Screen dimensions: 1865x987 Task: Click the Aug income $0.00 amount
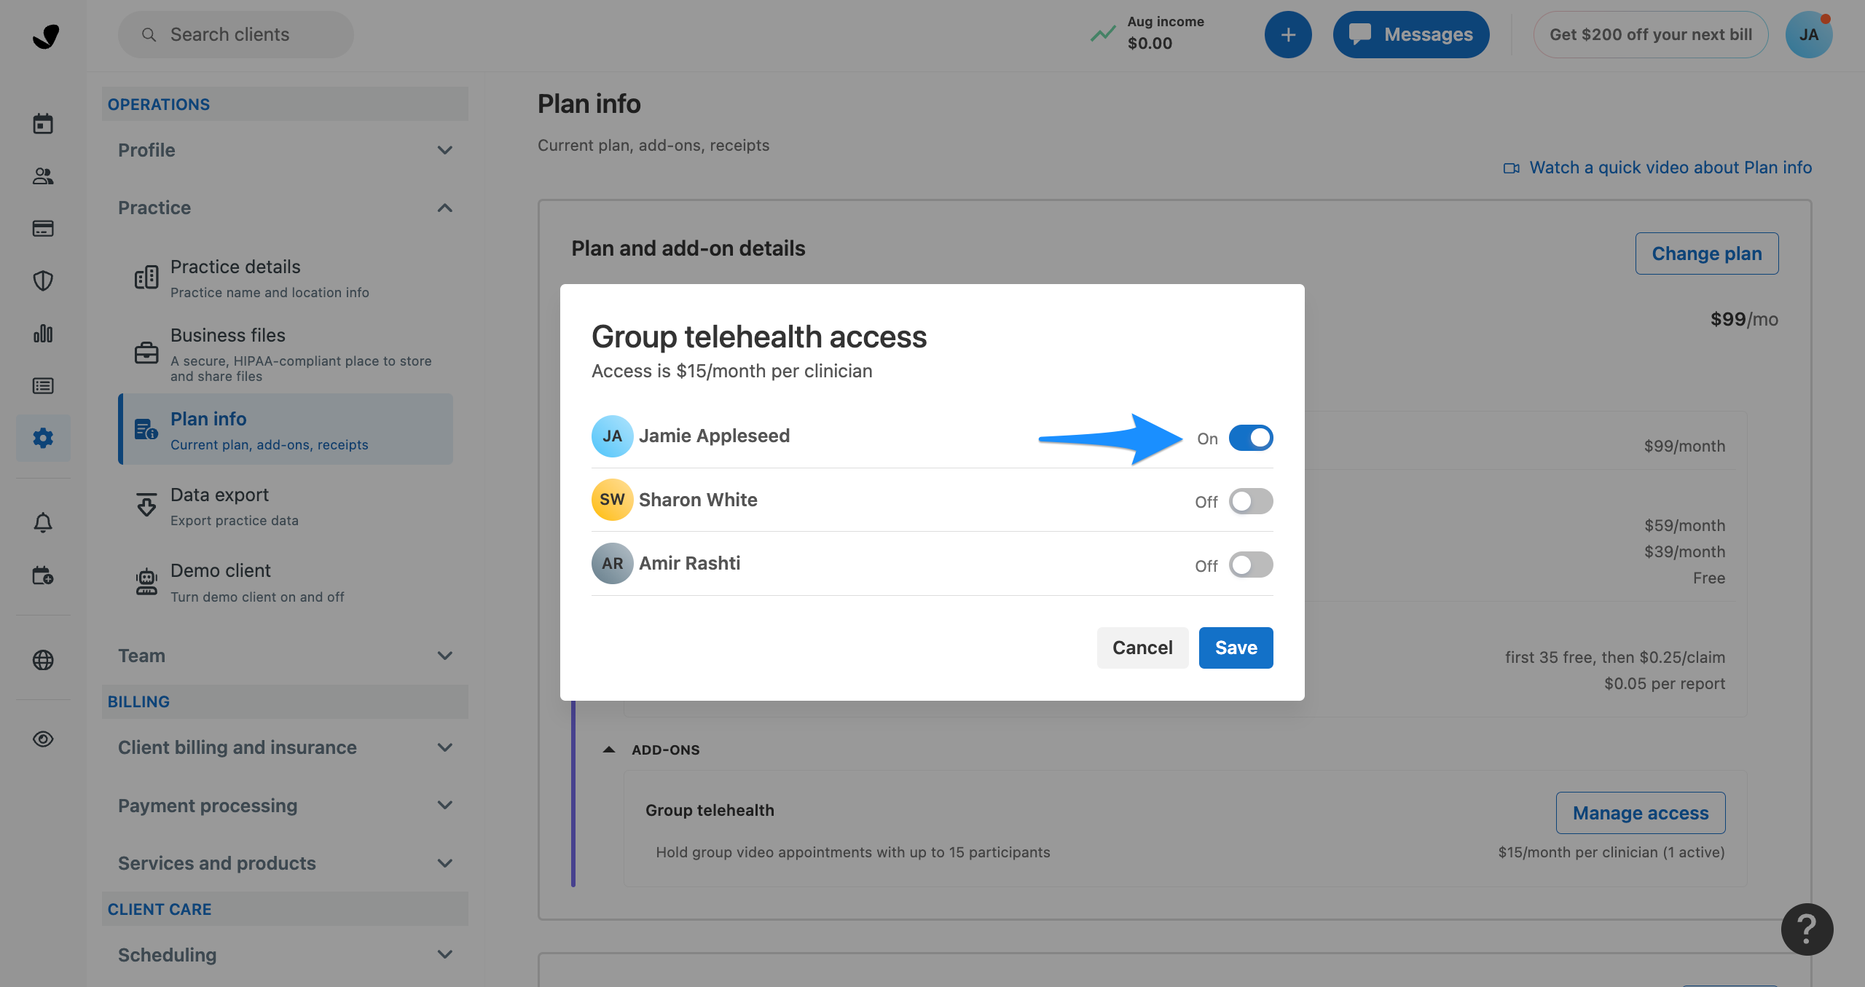tap(1150, 44)
